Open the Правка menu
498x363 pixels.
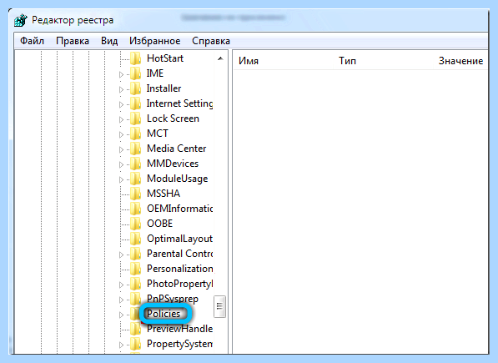pos(73,41)
